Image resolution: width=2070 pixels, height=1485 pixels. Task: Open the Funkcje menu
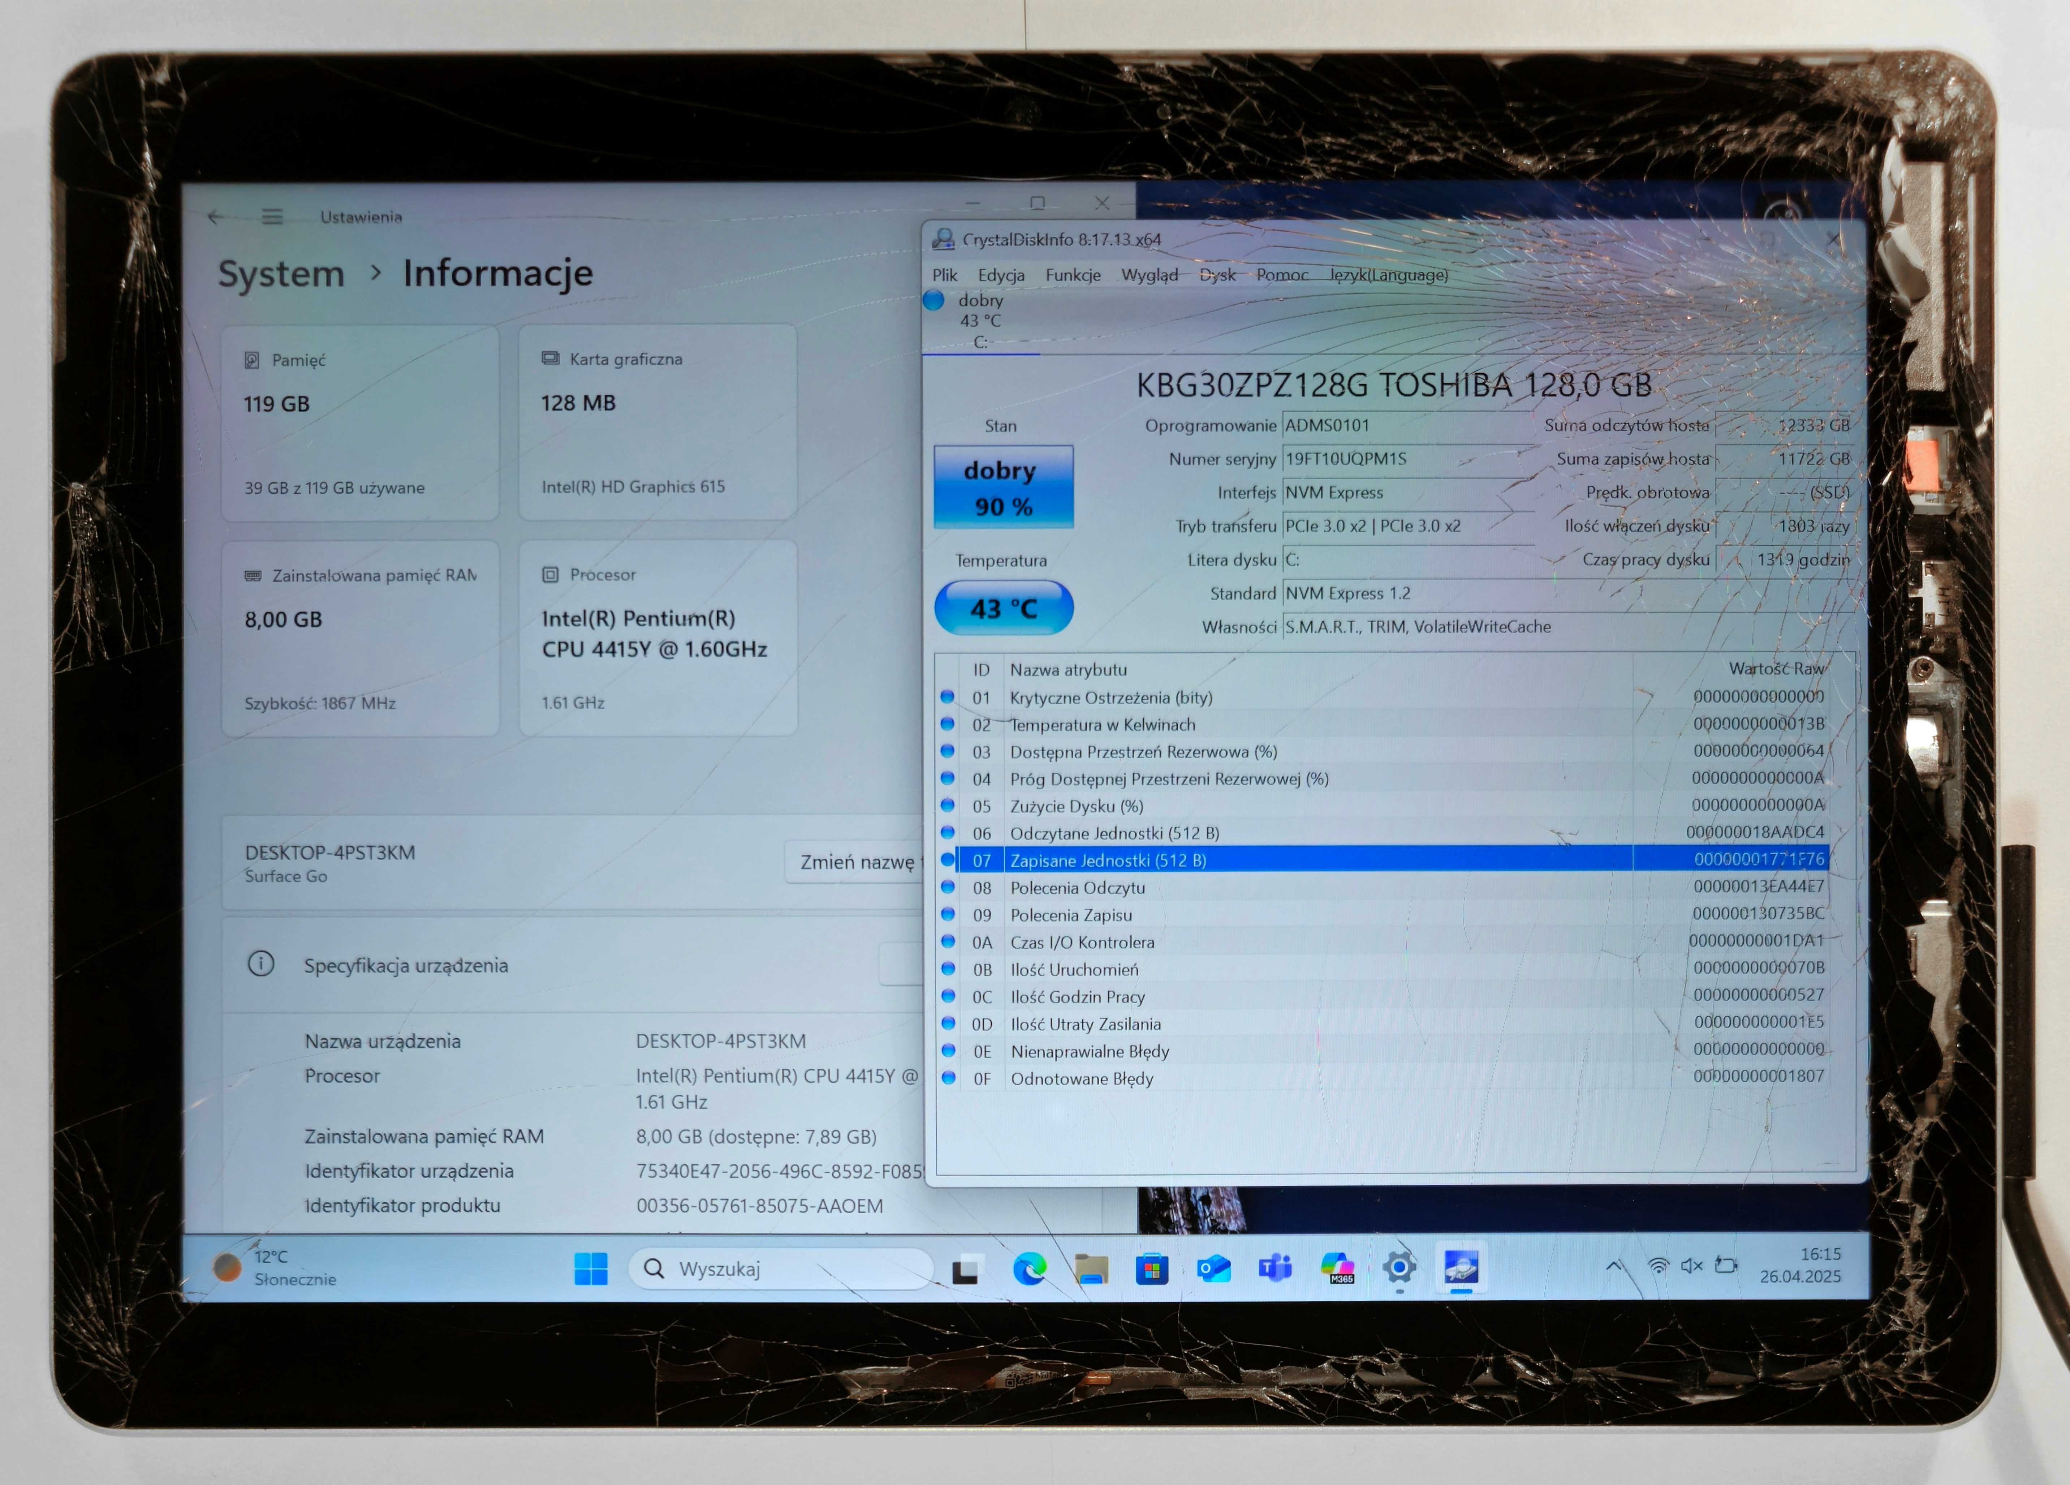click(1073, 275)
